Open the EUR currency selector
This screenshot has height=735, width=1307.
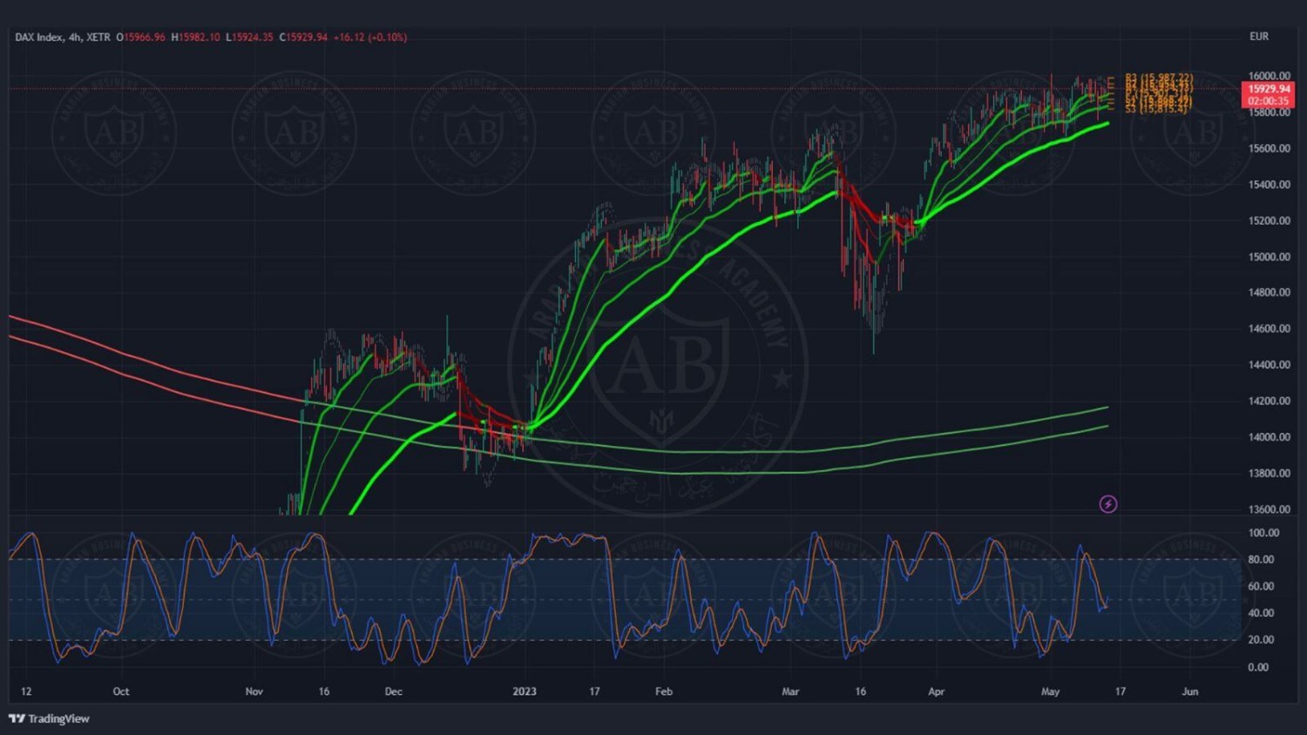(1258, 37)
